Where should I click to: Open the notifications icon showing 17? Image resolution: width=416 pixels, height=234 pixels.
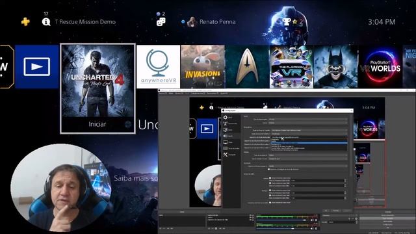[x=46, y=21]
